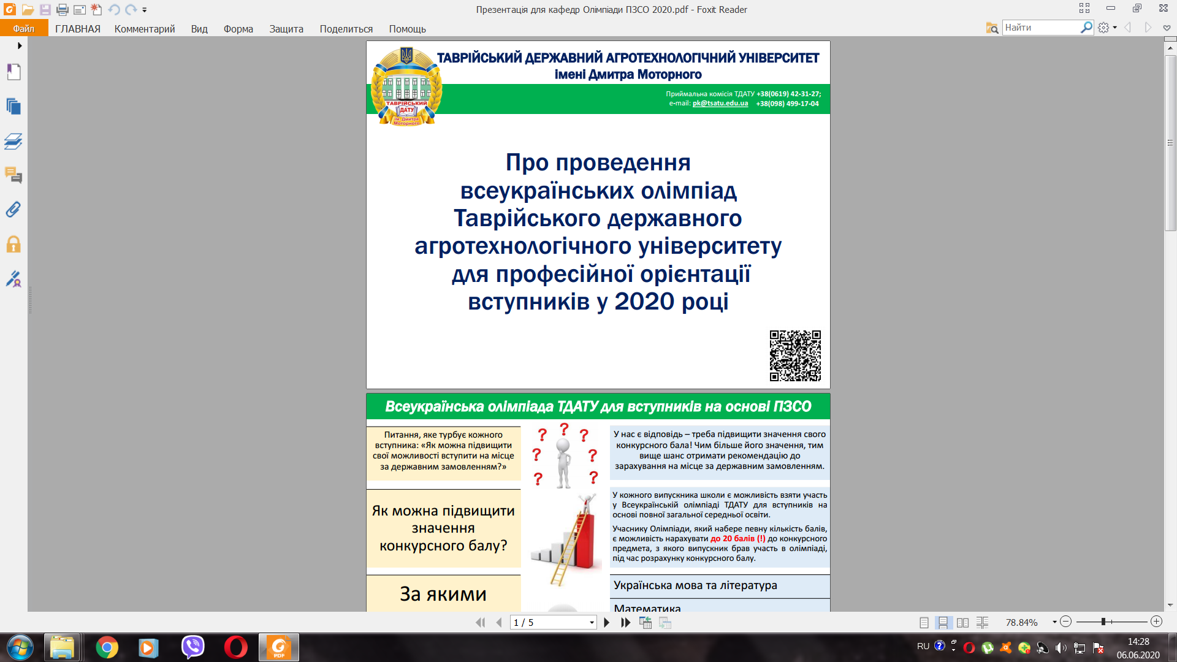Jump to the last page arrow
The height and width of the screenshot is (662, 1177).
coord(625,622)
